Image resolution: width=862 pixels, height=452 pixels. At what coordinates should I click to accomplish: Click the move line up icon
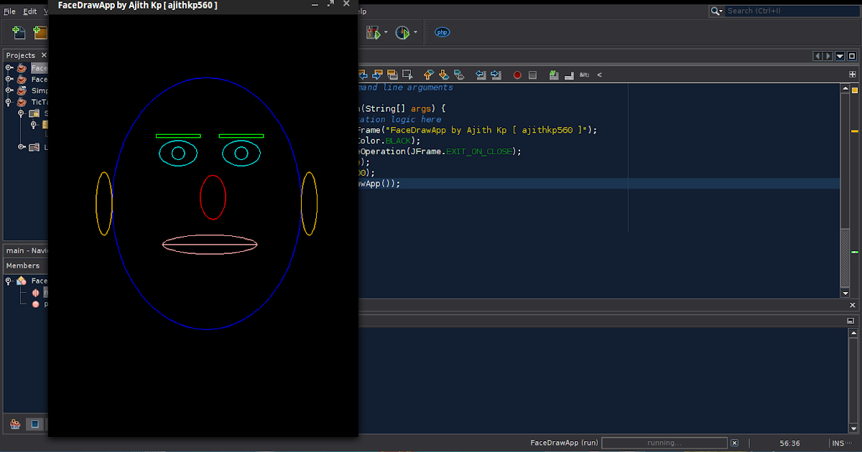[x=429, y=74]
